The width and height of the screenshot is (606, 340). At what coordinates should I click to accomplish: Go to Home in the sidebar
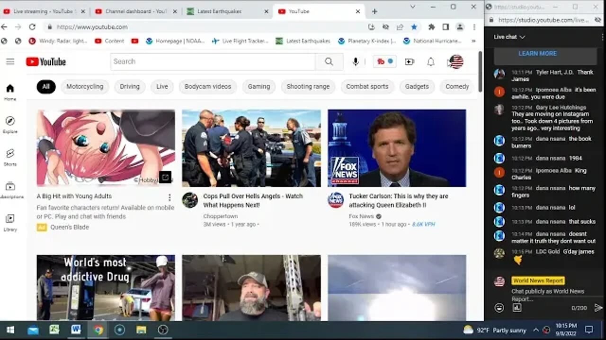pos(10,92)
